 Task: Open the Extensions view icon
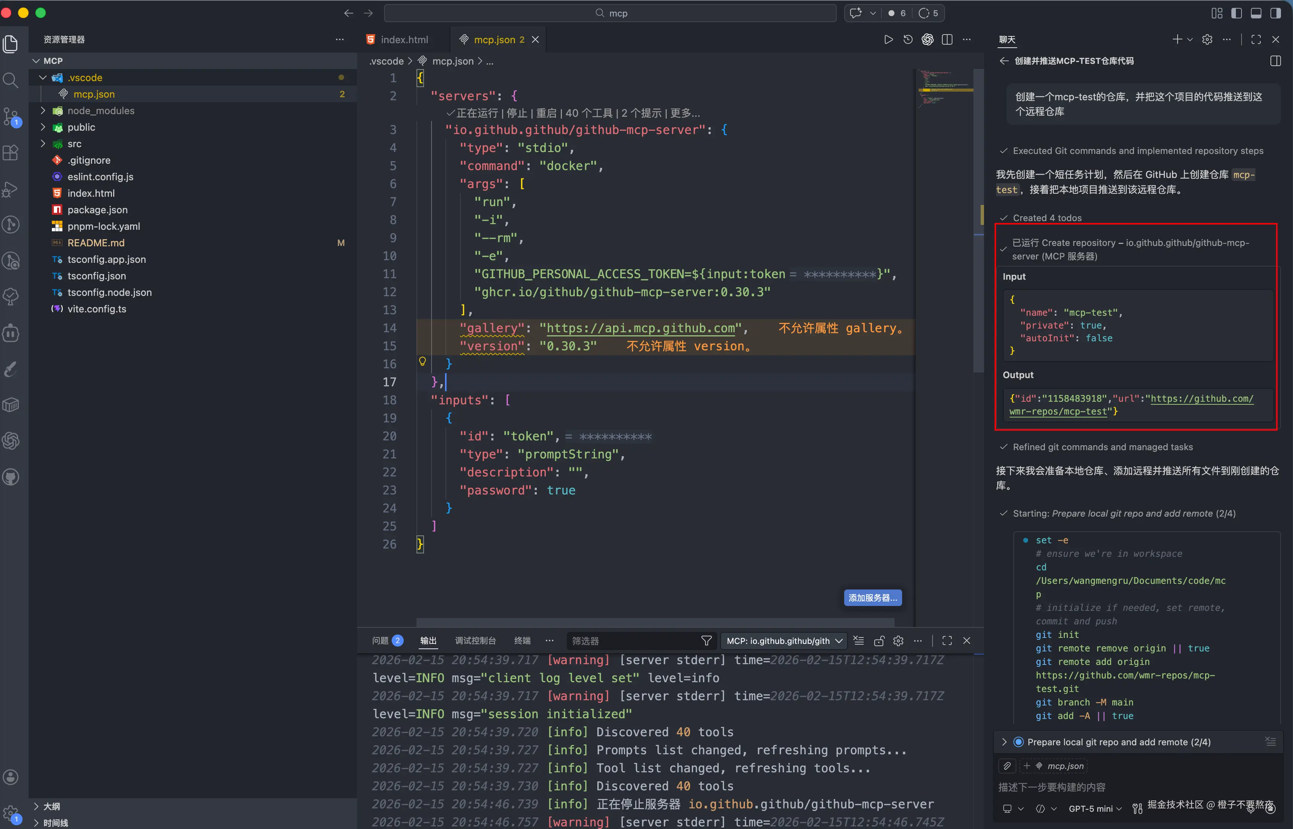coord(11,153)
